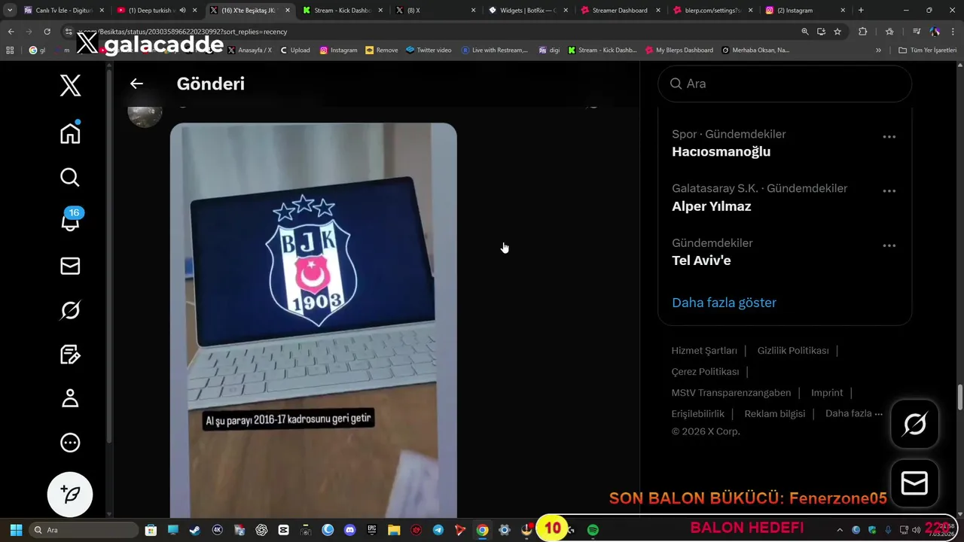Open Live with Restream bookmark
This screenshot has width=964, height=542.
(495, 50)
